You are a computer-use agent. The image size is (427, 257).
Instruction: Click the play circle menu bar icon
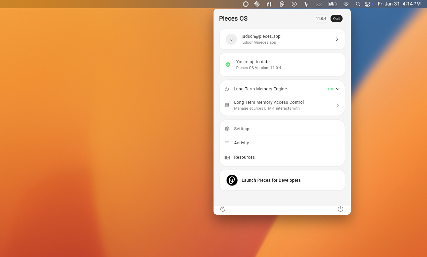(x=294, y=4)
